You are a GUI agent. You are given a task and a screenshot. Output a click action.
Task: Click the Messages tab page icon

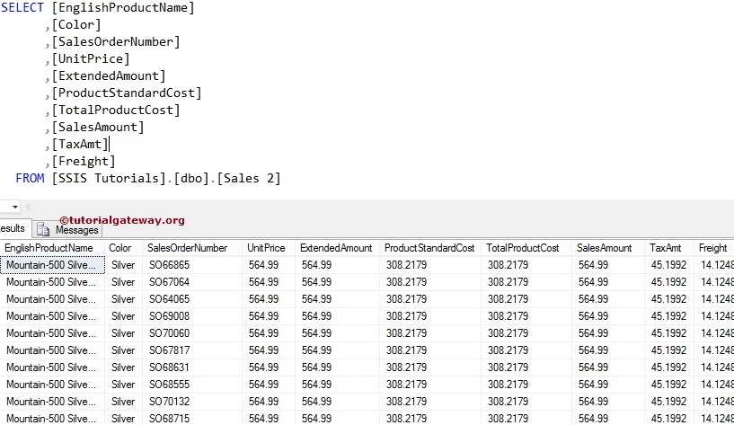[43, 229]
